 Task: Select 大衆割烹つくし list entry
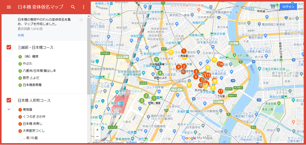34,131
